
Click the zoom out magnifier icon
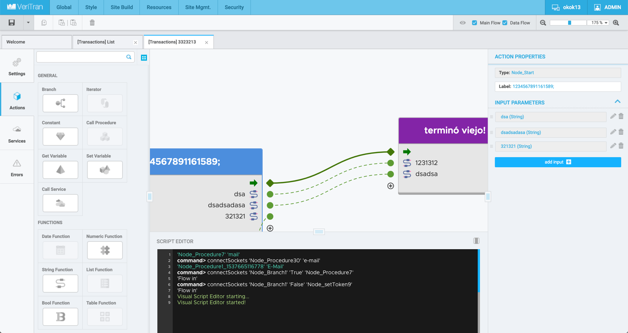click(543, 23)
